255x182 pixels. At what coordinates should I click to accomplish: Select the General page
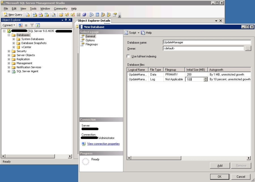coord(90,36)
